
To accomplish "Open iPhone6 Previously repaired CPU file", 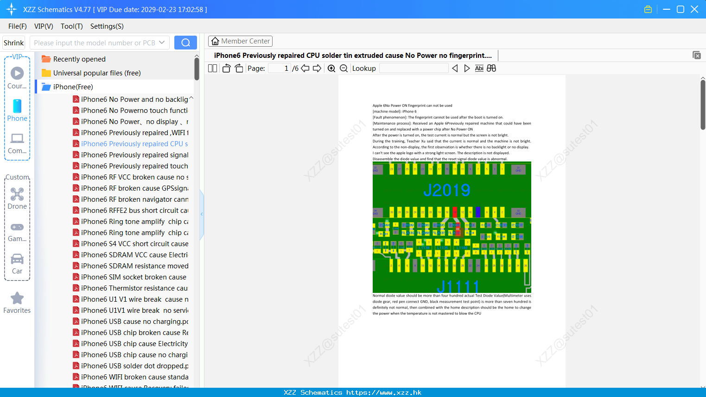I will (130, 144).
